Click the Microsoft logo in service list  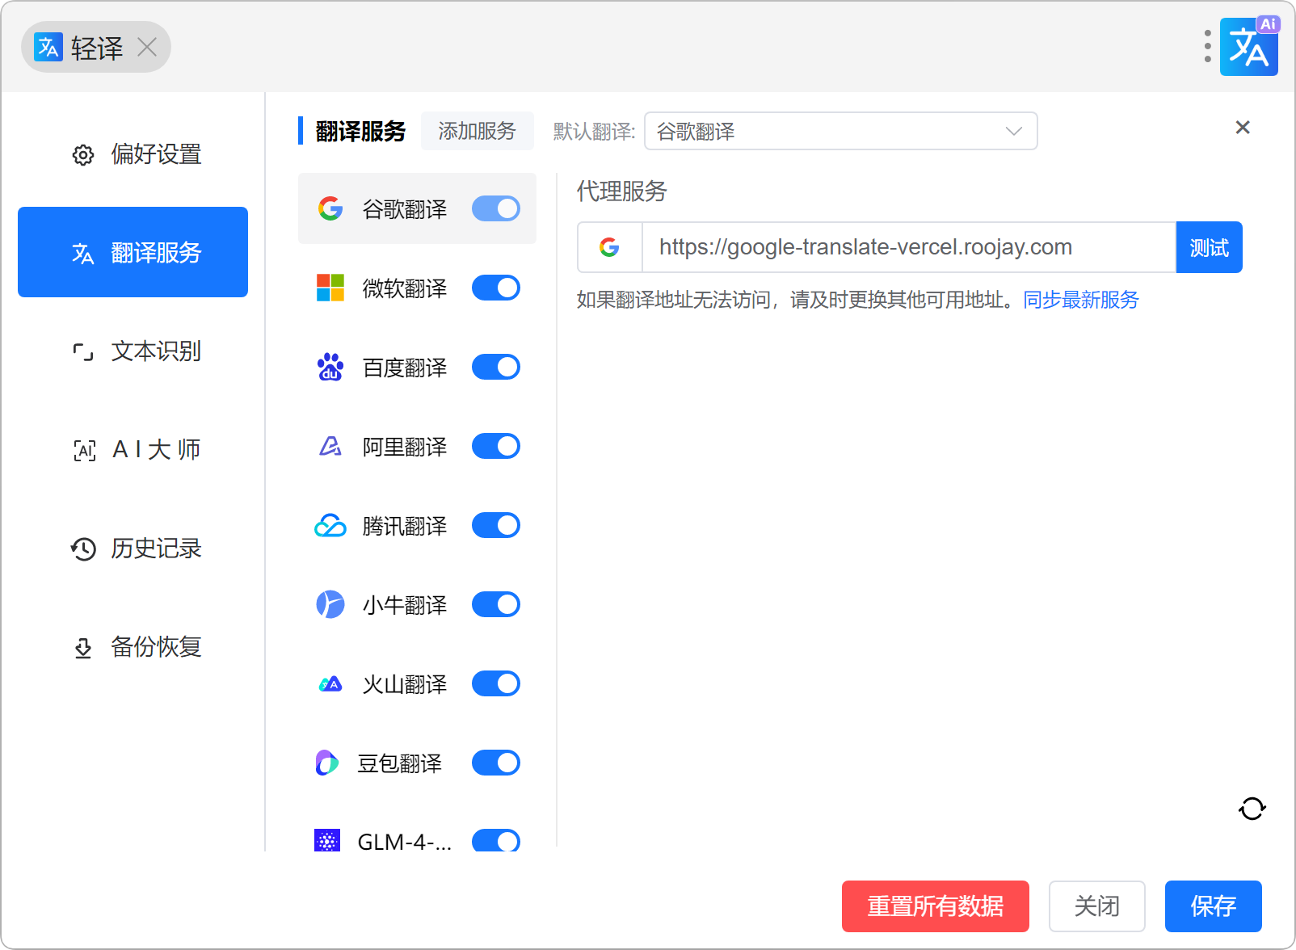click(330, 288)
